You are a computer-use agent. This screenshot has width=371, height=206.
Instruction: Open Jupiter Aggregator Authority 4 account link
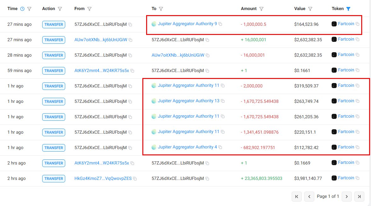pyautogui.click(x=187, y=147)
